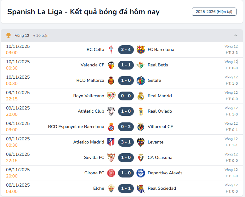Click the FC Barcelona club crest

pos(141,49)
